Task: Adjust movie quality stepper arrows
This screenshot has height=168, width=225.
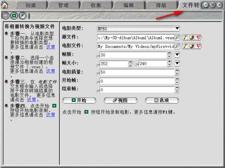Action: click(x=177, y=72)
